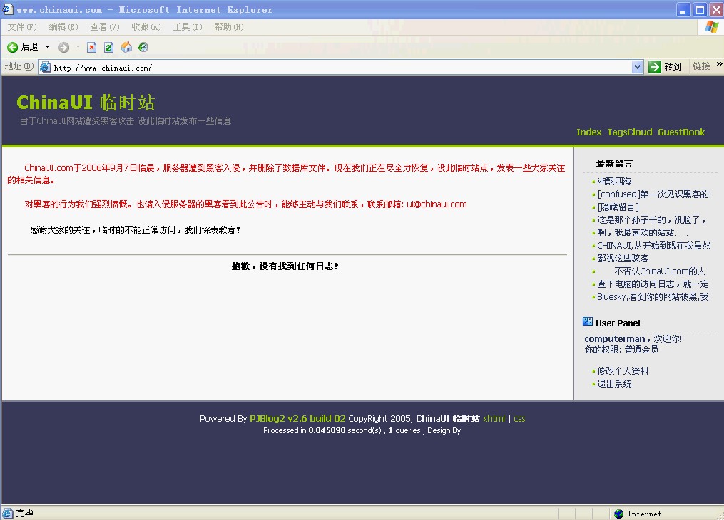Click the ChinaUI 临时站 site title
The image size is (724, 520).
pos(86,103)
